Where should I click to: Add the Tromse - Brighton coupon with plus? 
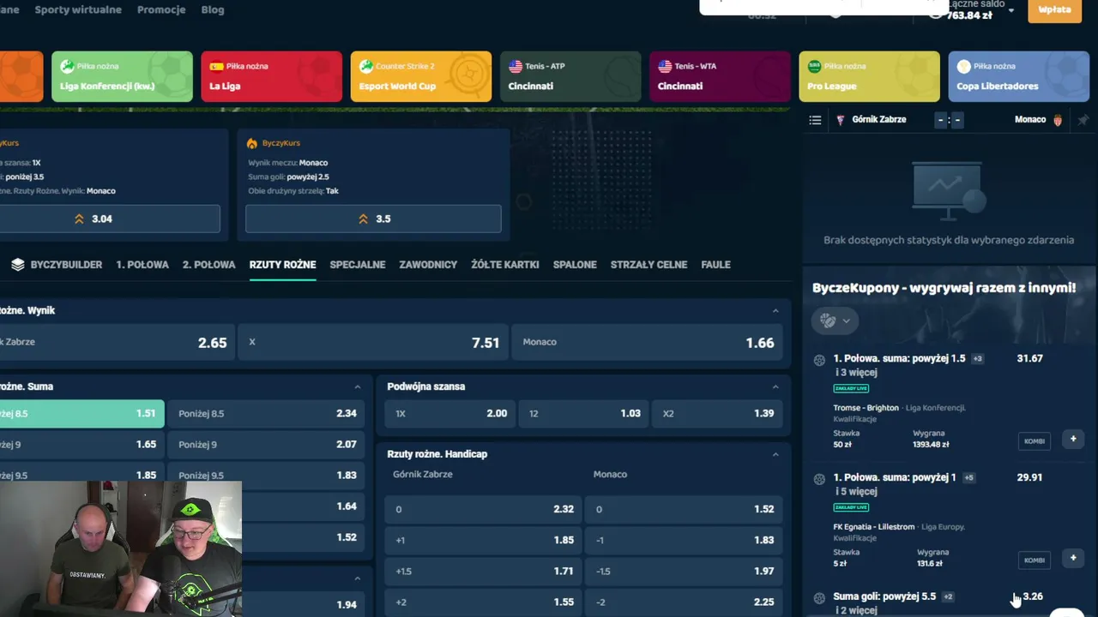1073,440
